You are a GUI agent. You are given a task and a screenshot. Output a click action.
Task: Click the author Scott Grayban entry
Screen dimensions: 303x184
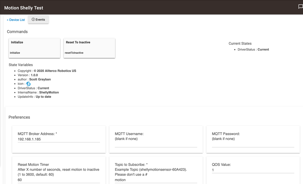coord(34,79)
